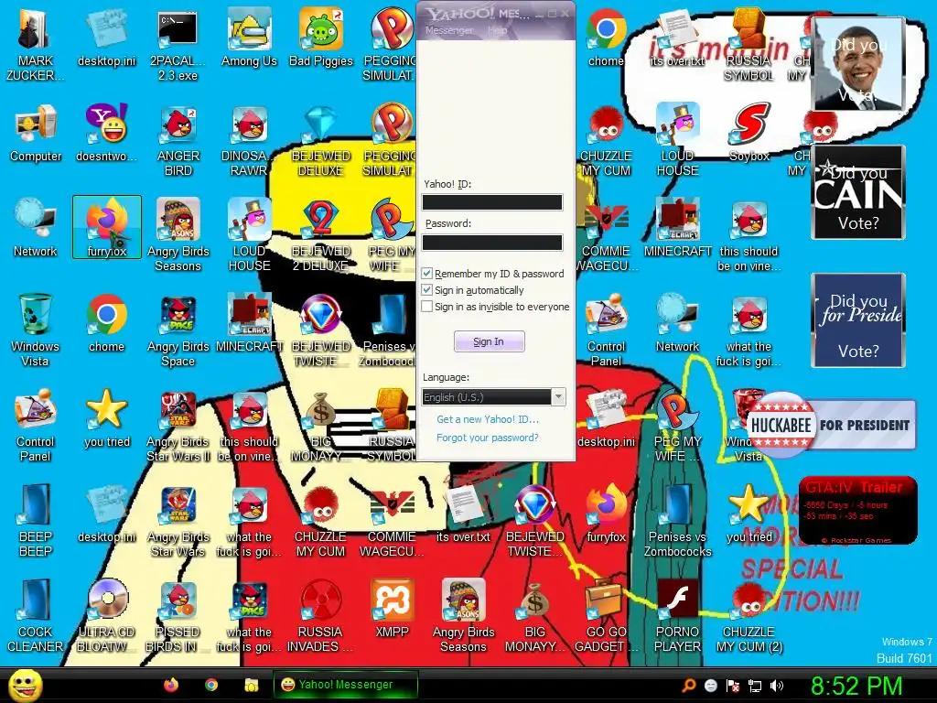Launch the XMPP desktop shortcut
Screen dimensions: 937x703
tap(392, 609)
